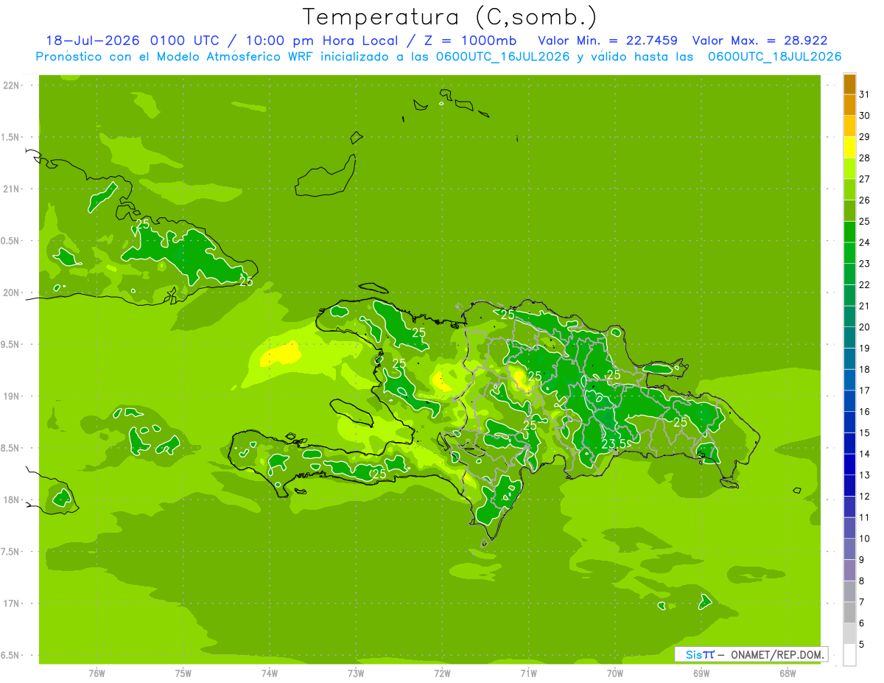Click the '14' color-scale label
Viewport: 884px width, 683px height.
tap(864, 454)
